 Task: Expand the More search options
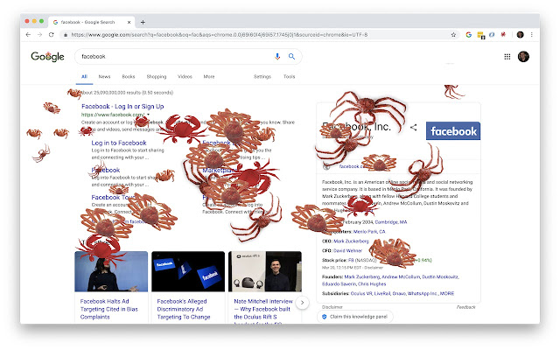pos(209,76)
